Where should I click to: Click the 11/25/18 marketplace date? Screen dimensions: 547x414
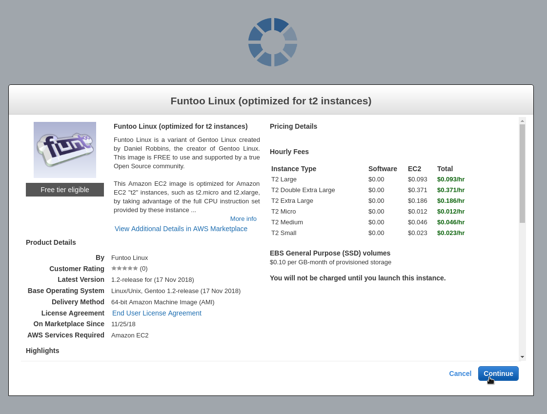pyautogui.click(x=123, y=324)
